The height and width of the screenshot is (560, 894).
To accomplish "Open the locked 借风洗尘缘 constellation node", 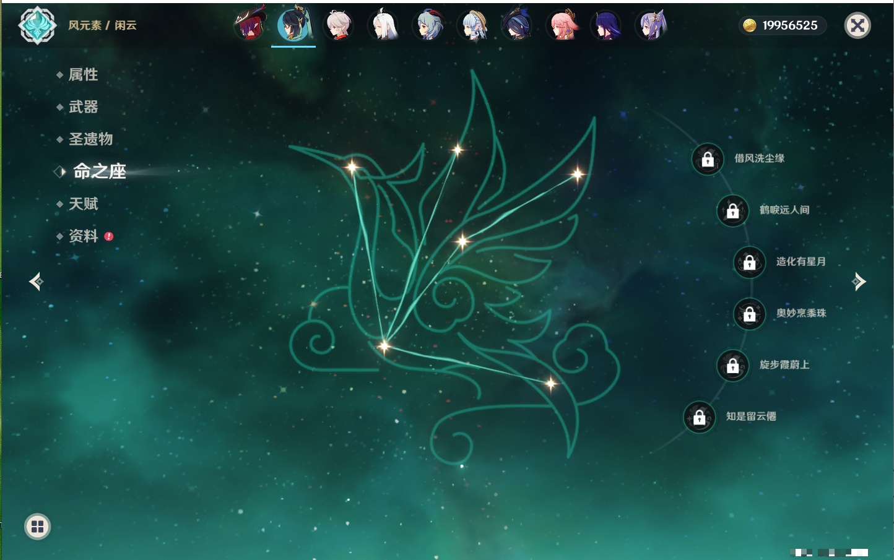I will point(708,160).
